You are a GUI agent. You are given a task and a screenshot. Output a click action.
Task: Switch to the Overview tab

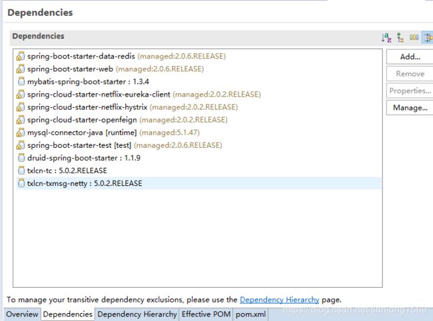pyautogui.click(x=22, y=314)
